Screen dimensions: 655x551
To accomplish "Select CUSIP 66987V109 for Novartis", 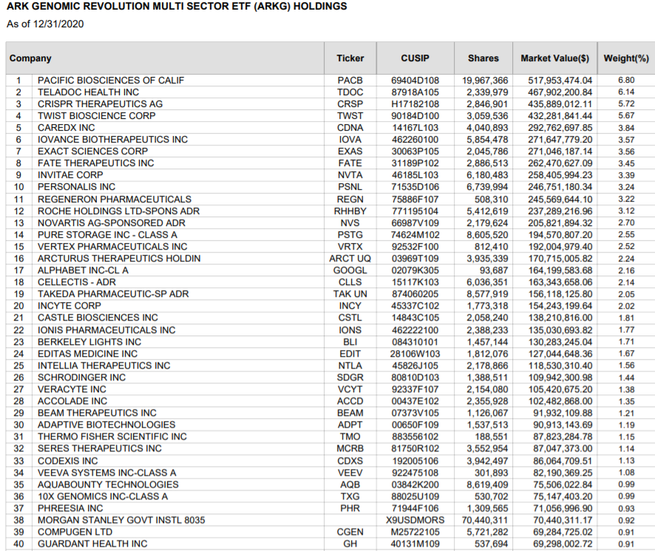I will tap(415, 223).
